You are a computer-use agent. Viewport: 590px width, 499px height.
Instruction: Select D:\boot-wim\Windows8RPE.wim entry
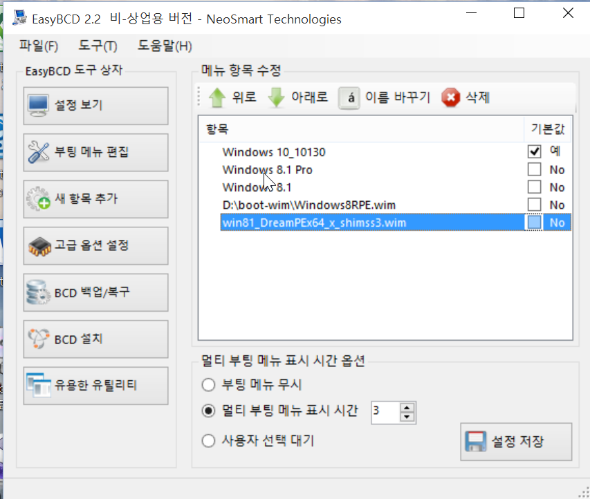309,205
